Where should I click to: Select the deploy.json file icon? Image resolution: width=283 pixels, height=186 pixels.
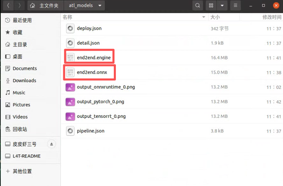[x=70, y=28]
